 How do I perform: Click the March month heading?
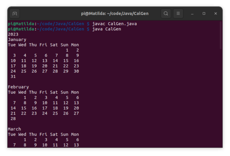point(14,129)
